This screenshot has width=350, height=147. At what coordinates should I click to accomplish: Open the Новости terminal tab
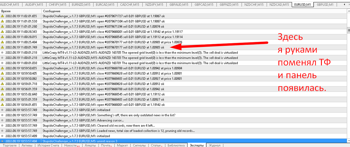click(x=71, y=145)
